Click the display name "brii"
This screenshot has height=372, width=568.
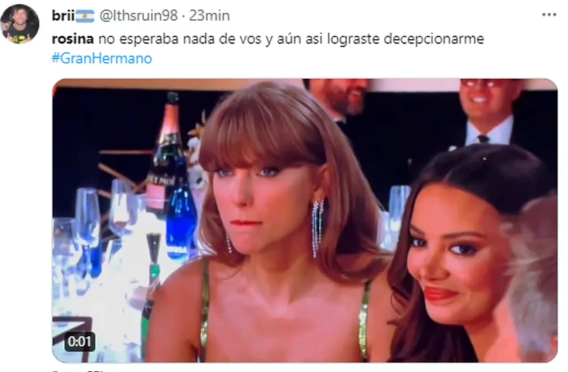point(63,16)
